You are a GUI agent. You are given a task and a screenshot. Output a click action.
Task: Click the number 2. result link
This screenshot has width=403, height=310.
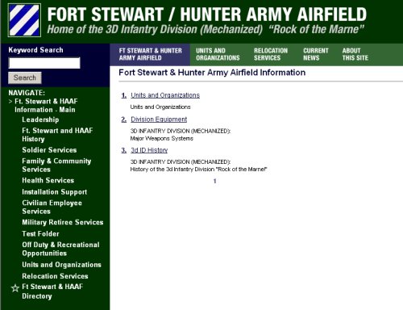(124, 119)
